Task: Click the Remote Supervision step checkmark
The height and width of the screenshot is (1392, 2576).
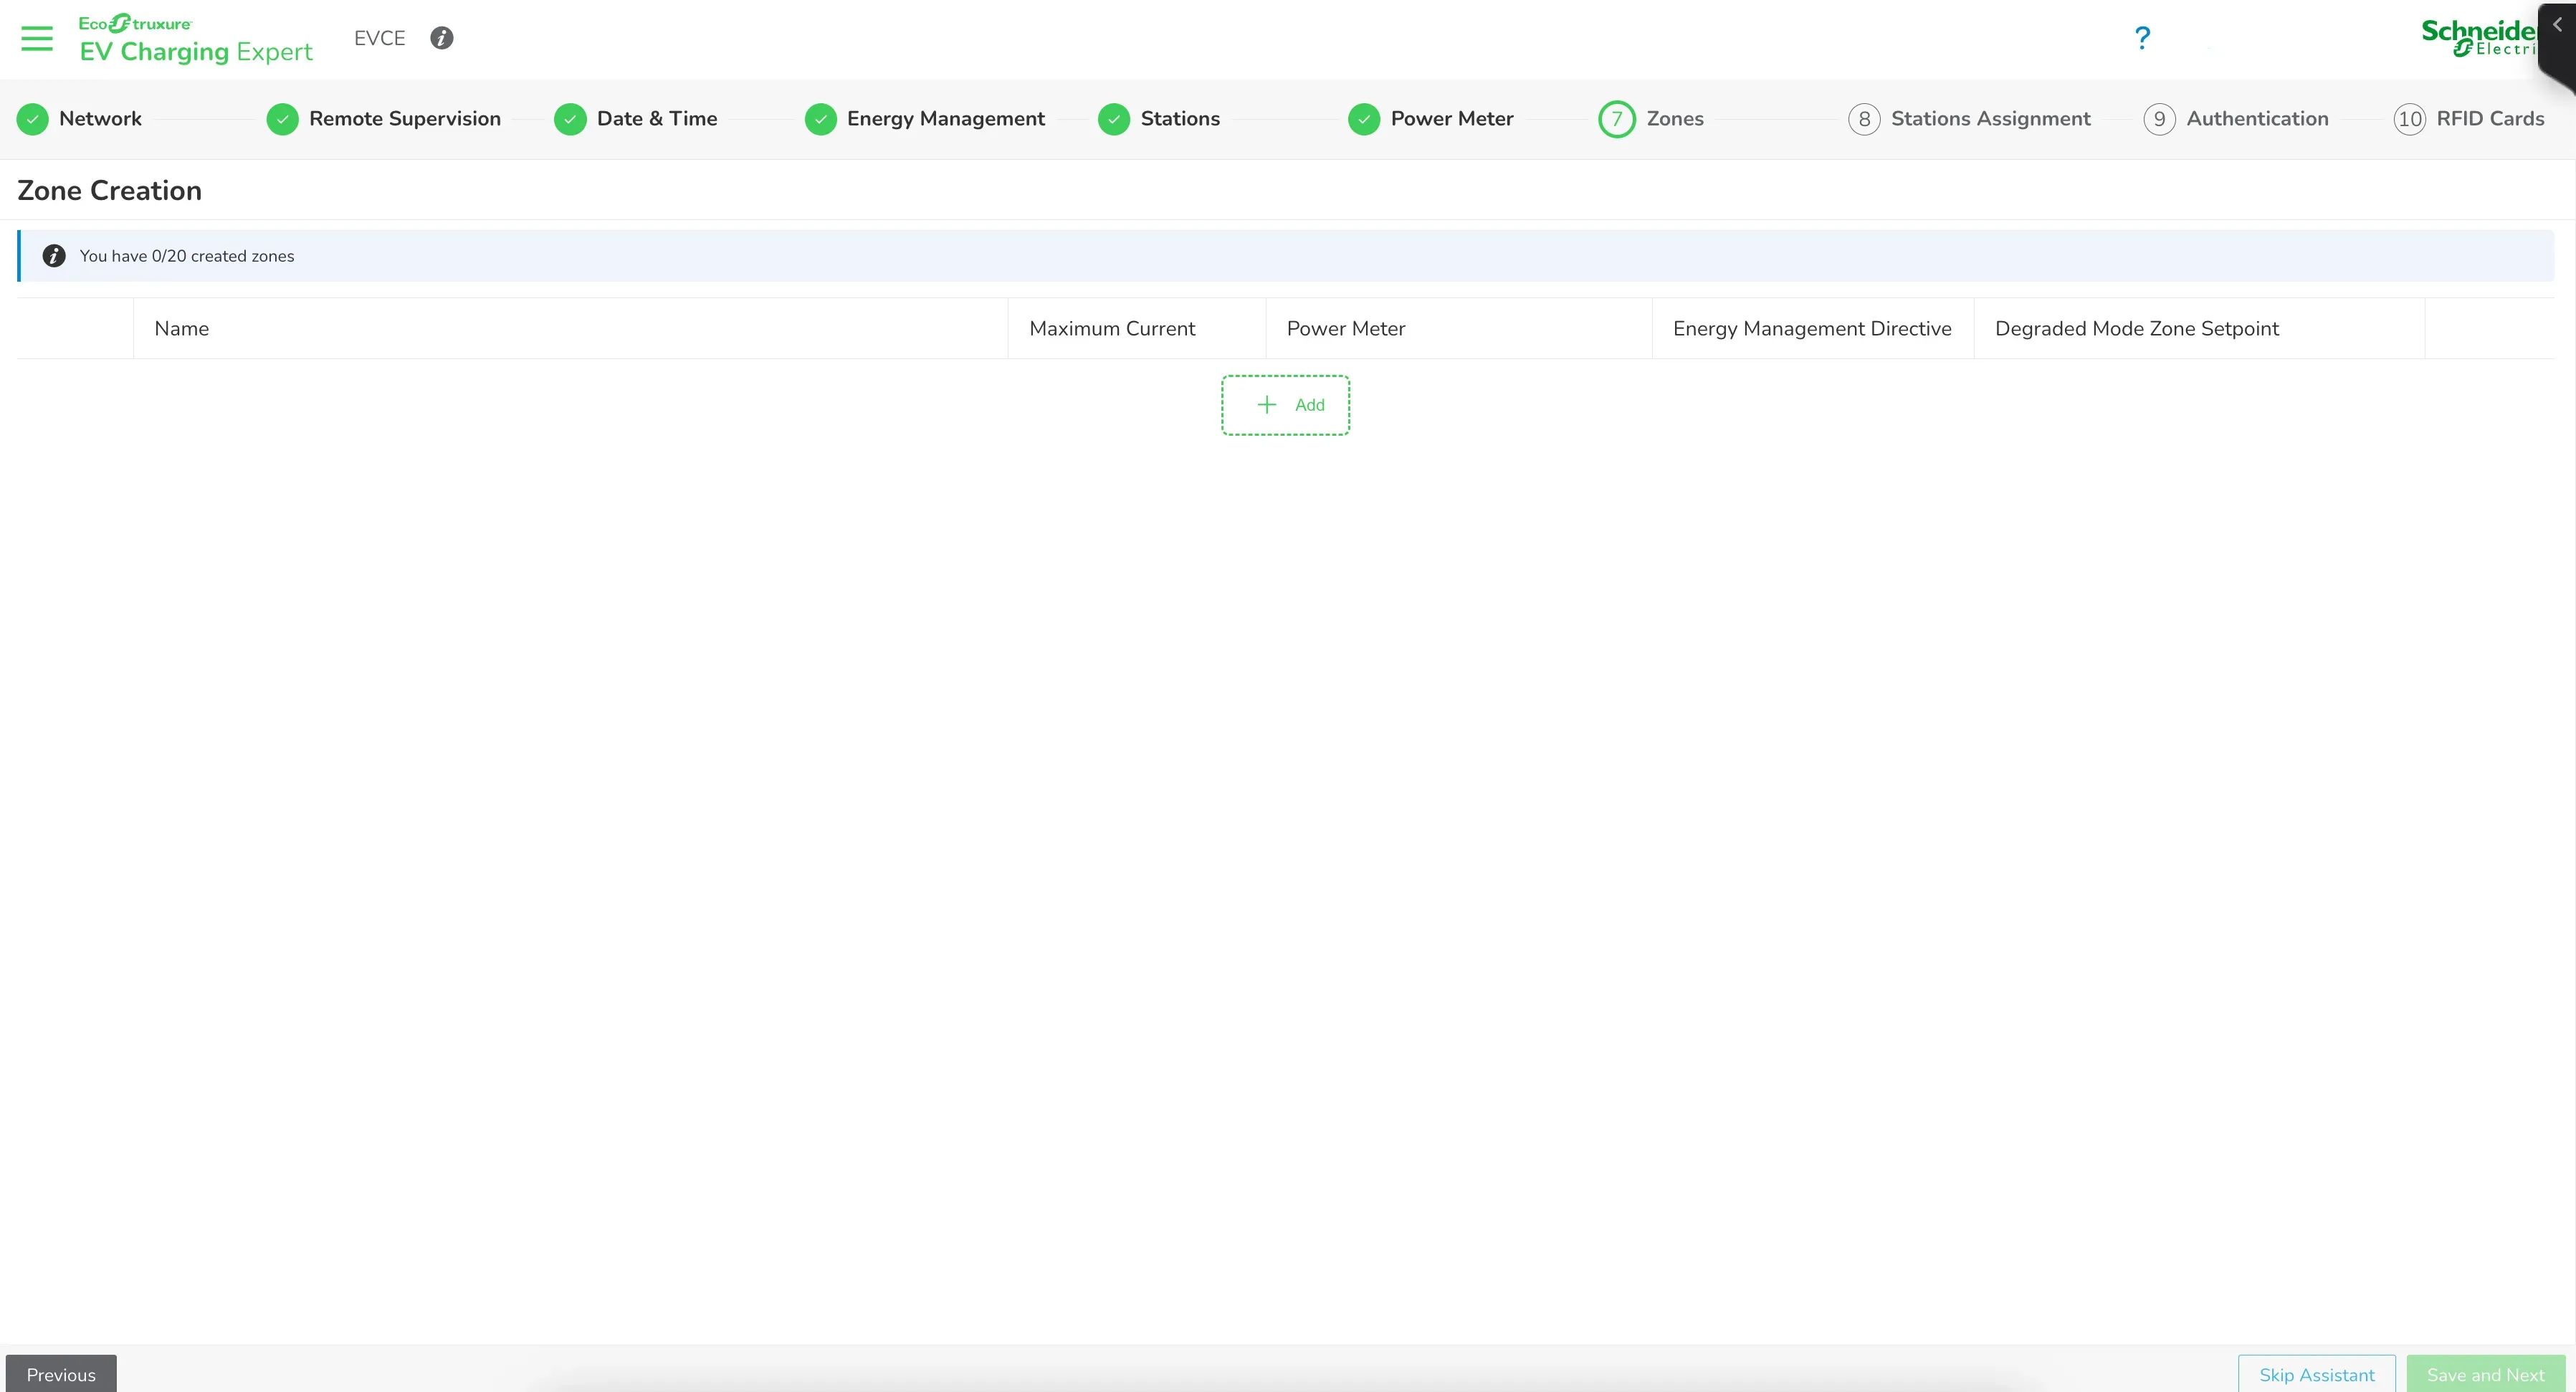Action: click(283, 119)
